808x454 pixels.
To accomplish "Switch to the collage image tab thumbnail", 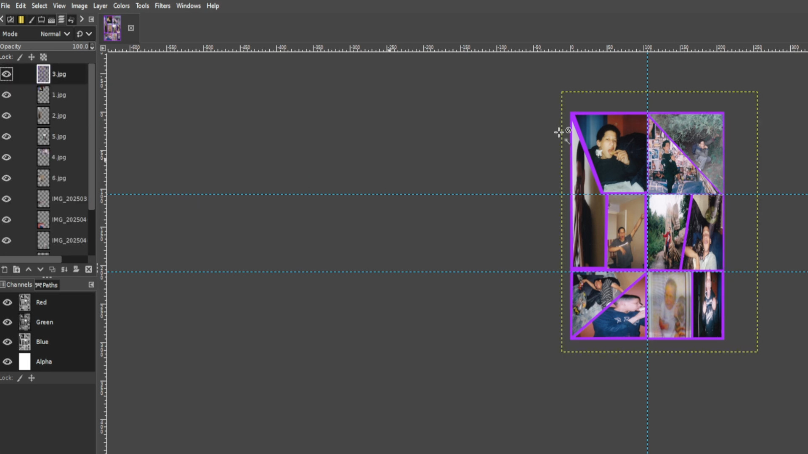I will pyautogui.click(x=112, y=28).
